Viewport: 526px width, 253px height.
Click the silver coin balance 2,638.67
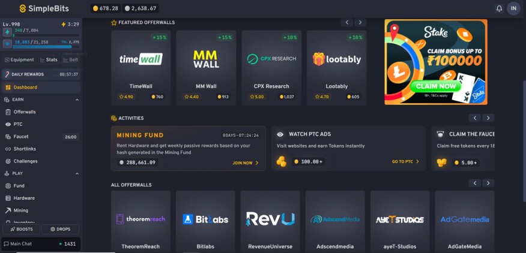tap(141, 8)
